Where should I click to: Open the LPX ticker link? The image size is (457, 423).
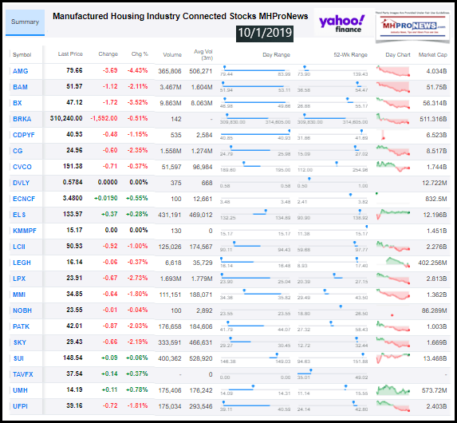coord(19,279)
